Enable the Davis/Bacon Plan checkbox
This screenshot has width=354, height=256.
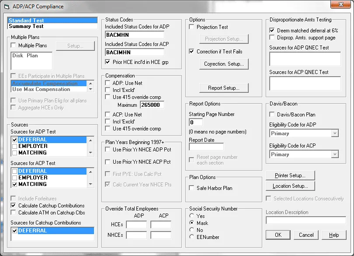click(x=272, y=115)
